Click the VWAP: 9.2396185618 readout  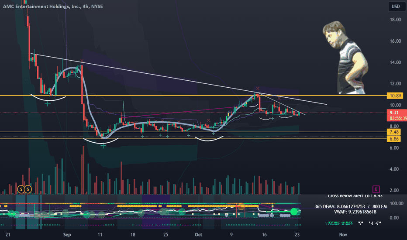pos(355,212)
